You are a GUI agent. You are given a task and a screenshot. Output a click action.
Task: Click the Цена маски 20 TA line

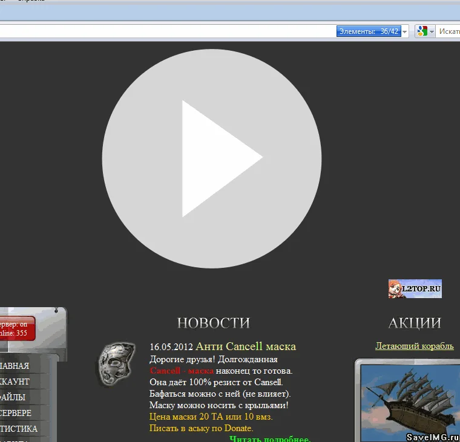211,417
